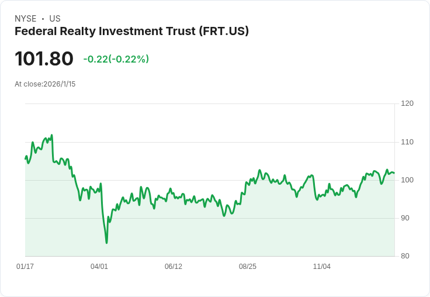430x297 pixels.
Task: Click the -0.22(-0.22%) price change
Action: [116, 59]
